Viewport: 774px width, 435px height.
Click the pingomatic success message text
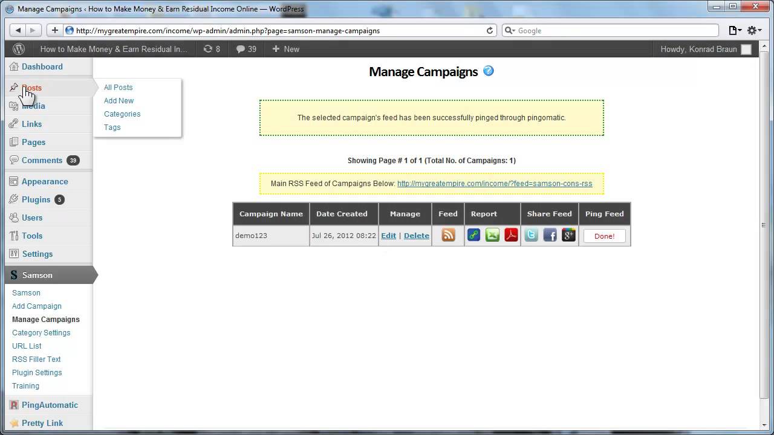[x=432, y=118]
